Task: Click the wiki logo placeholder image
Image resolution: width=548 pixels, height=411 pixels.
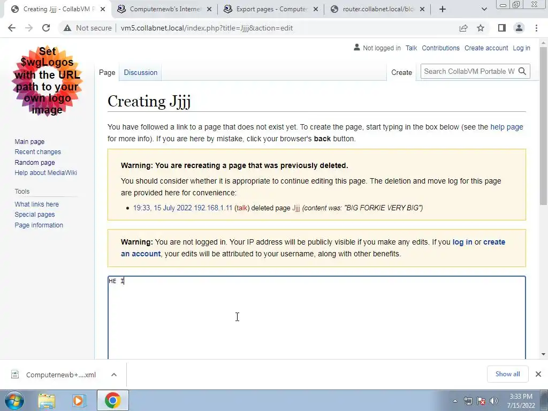Action: click(x=47, y=81)
